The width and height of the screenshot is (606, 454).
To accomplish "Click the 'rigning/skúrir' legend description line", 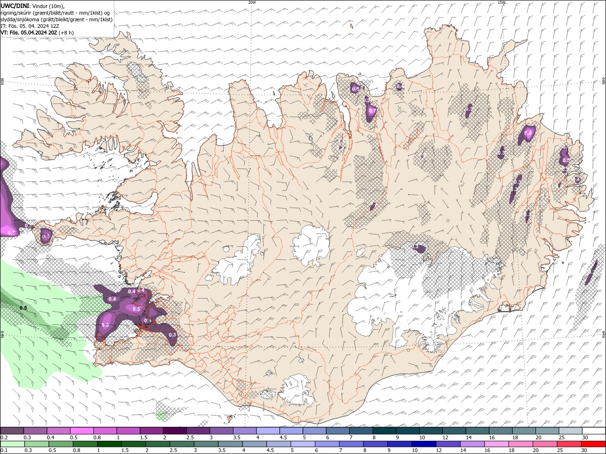I will point(55,13).
